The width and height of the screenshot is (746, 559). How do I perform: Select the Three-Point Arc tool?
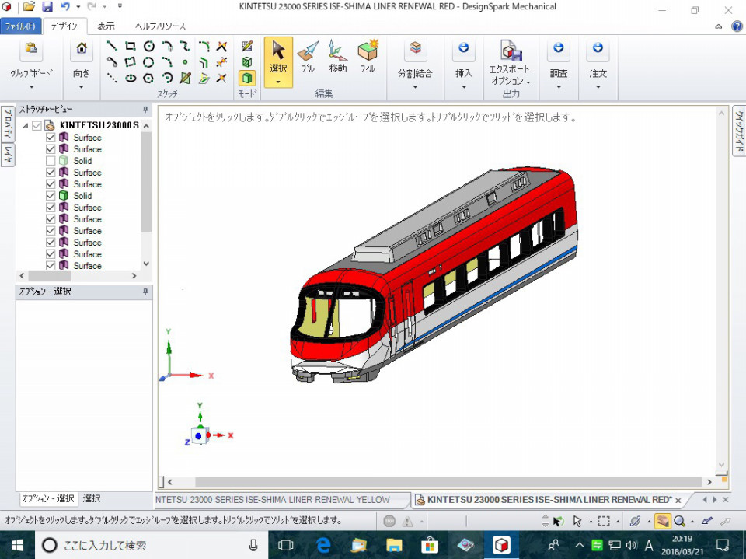(167, 78)
